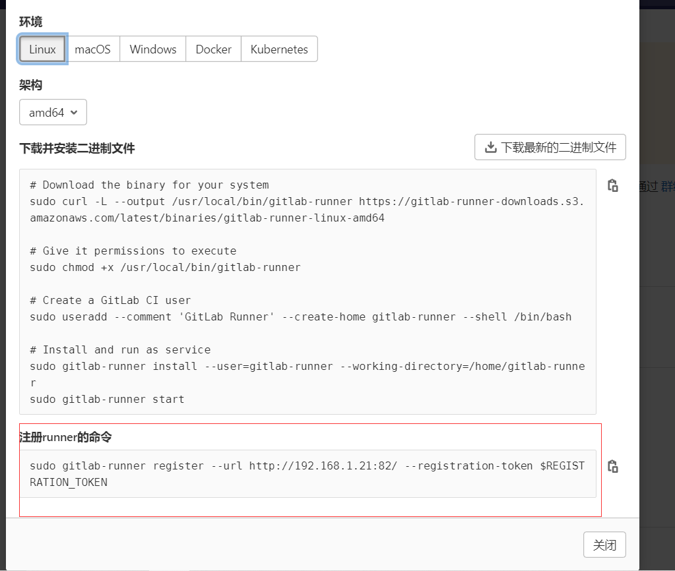The width and height of the screenshot is (675, 571).
Task: Copy the binary install commands to clipboard
Action: (x=612, y=185)
